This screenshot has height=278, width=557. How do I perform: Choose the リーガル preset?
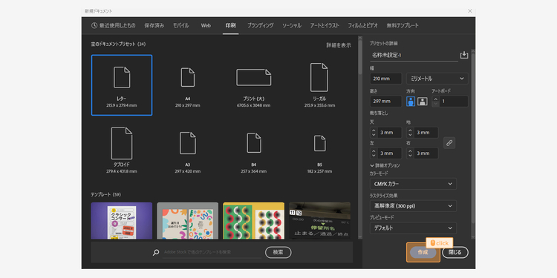(x=319, y=85)
